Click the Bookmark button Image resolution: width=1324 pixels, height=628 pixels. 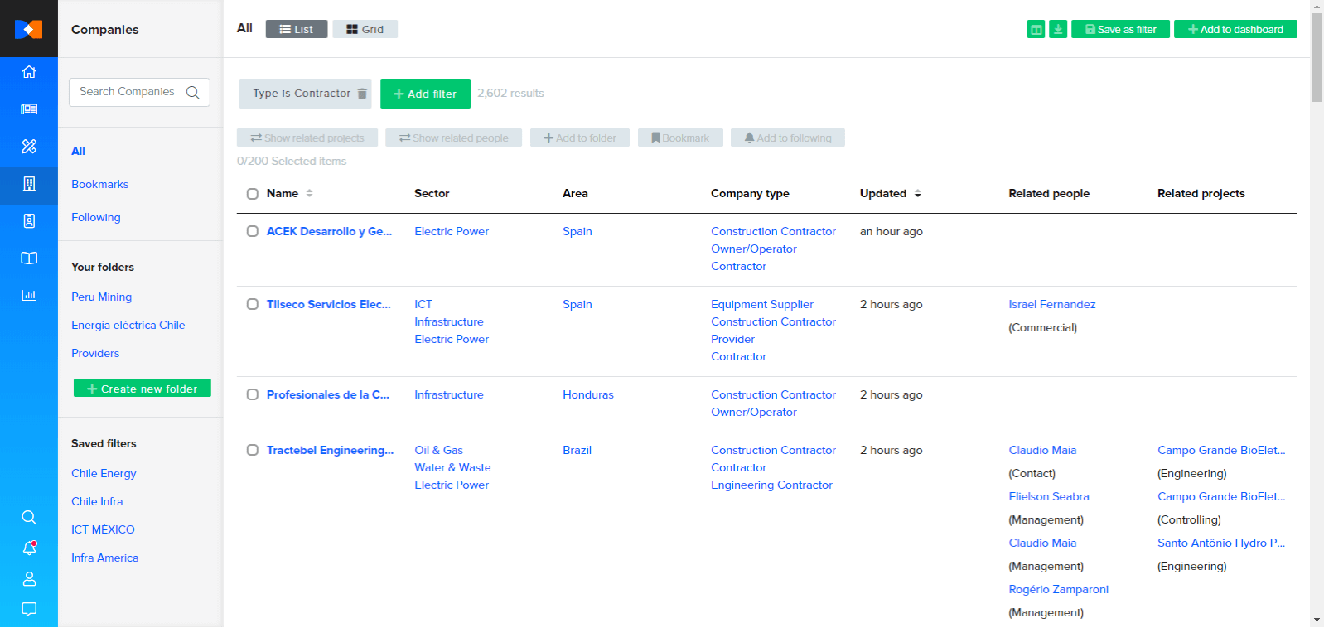[x=680, y=138]
